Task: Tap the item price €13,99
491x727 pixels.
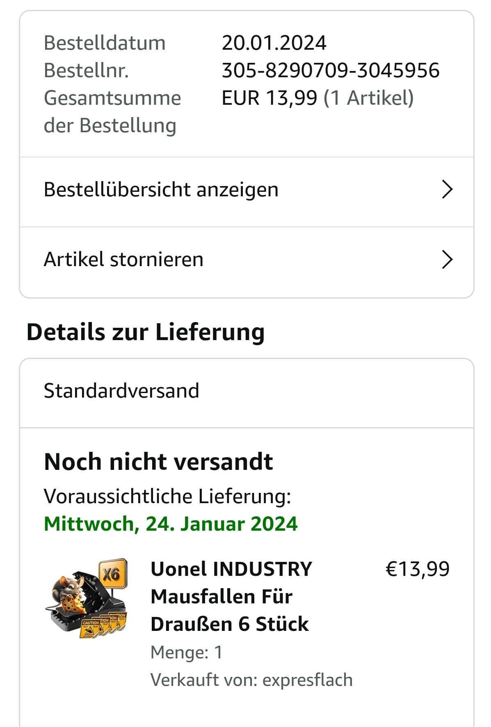Action: click(x=418, y=569)
